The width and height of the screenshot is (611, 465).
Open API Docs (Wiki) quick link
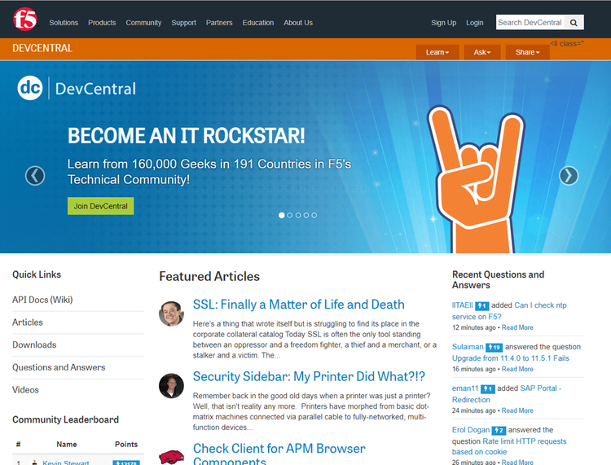click(x=42, y=300)
